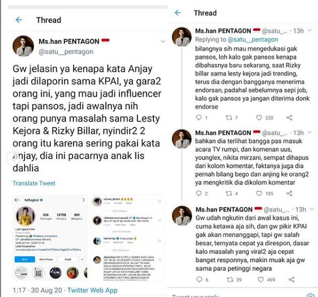Screen dimensions: 318x297
Task: Open the Twitter Web App source link
Action: click(x=92, y=290)
